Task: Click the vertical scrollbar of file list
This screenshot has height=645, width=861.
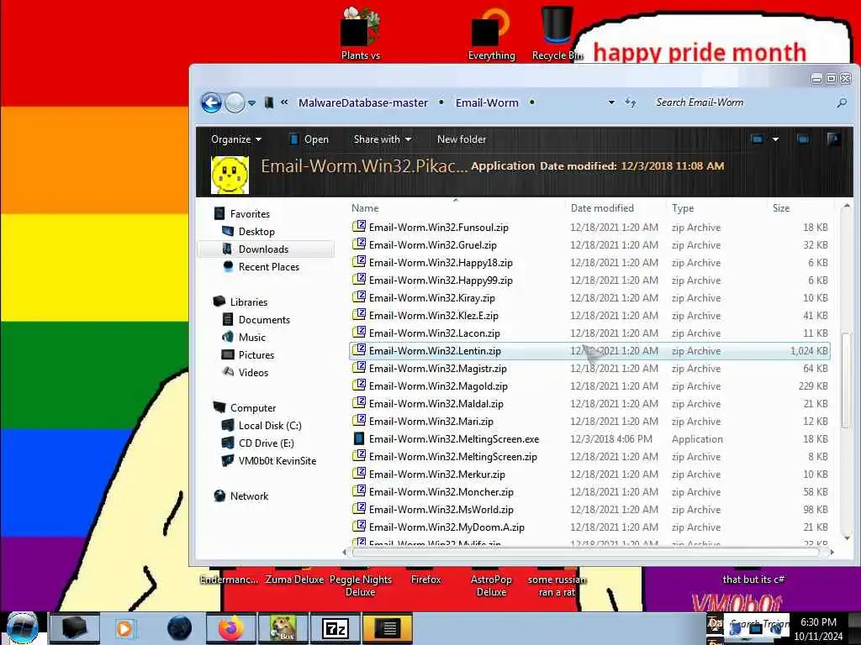Action: (x=846, y=379)
